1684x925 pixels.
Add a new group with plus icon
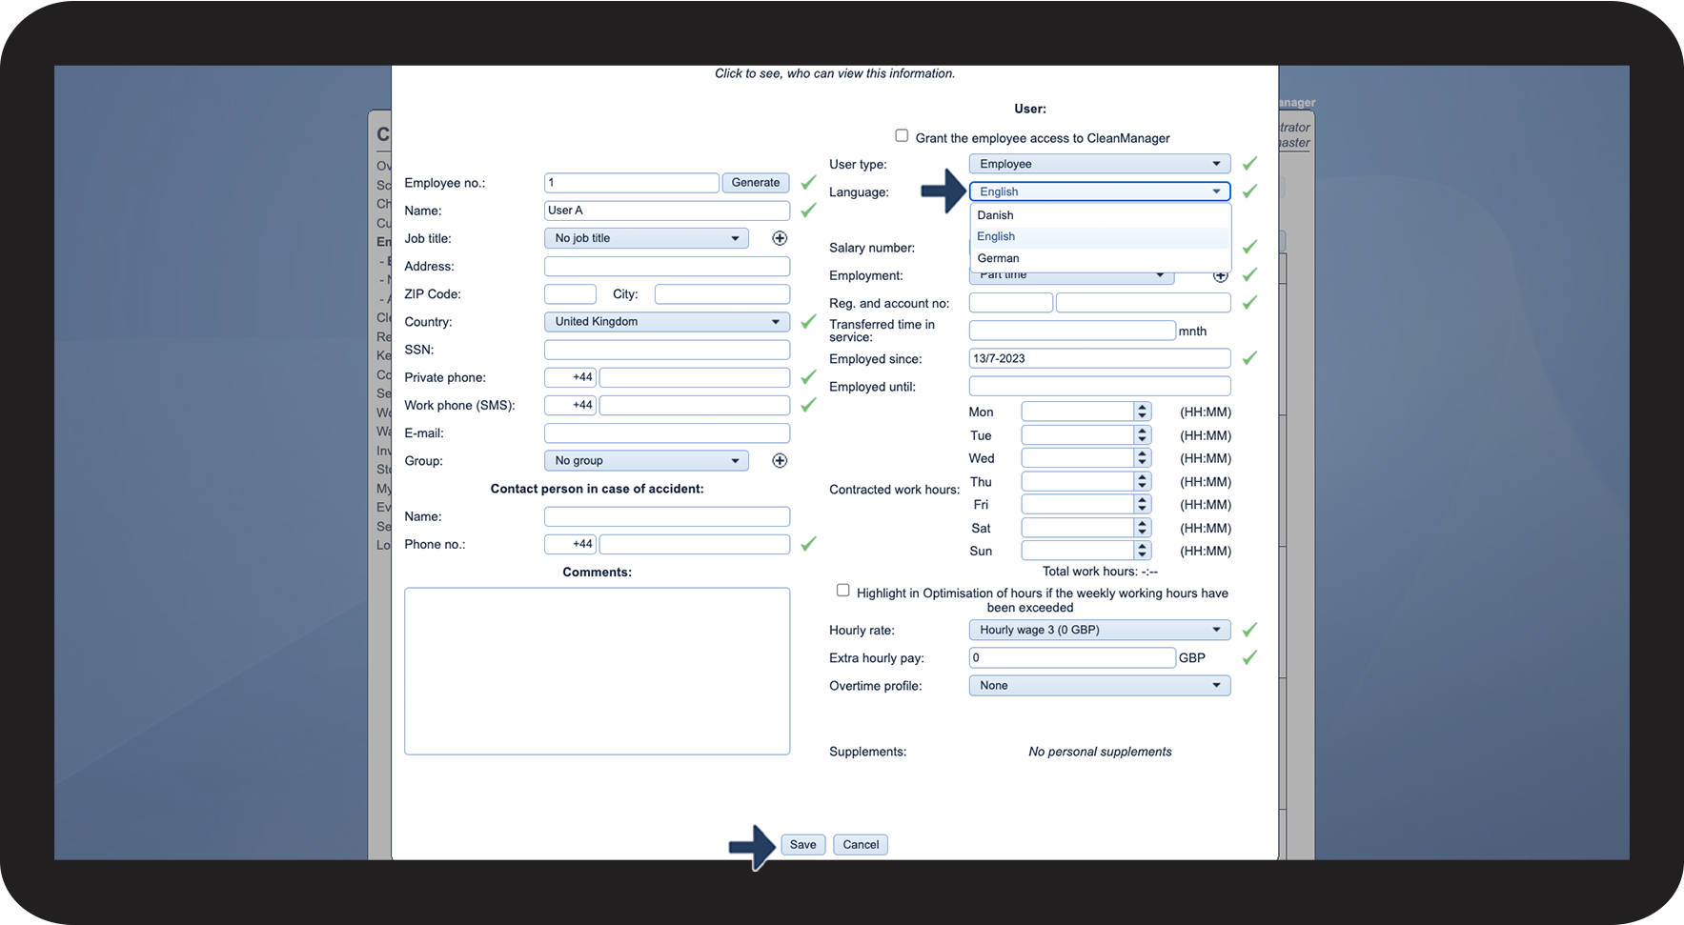(780, 461)
